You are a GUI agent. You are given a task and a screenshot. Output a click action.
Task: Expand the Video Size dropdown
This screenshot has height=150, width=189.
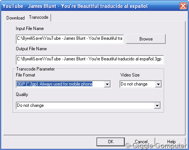pos(158,84)
